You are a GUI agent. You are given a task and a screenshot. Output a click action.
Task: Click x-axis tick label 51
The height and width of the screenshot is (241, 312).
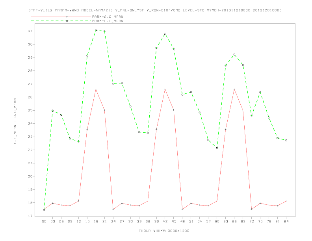[191, 221]
